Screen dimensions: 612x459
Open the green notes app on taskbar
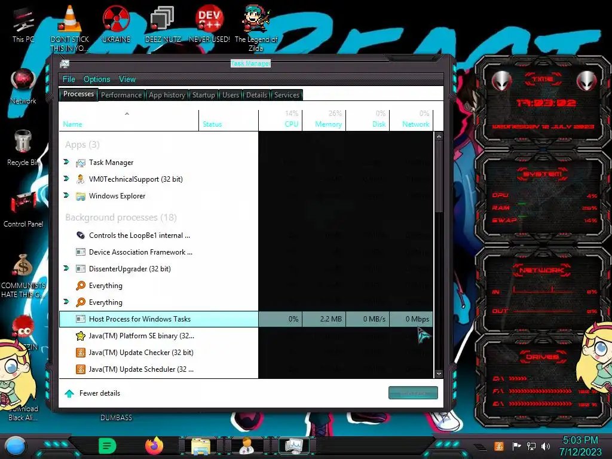tap(108, 446)
